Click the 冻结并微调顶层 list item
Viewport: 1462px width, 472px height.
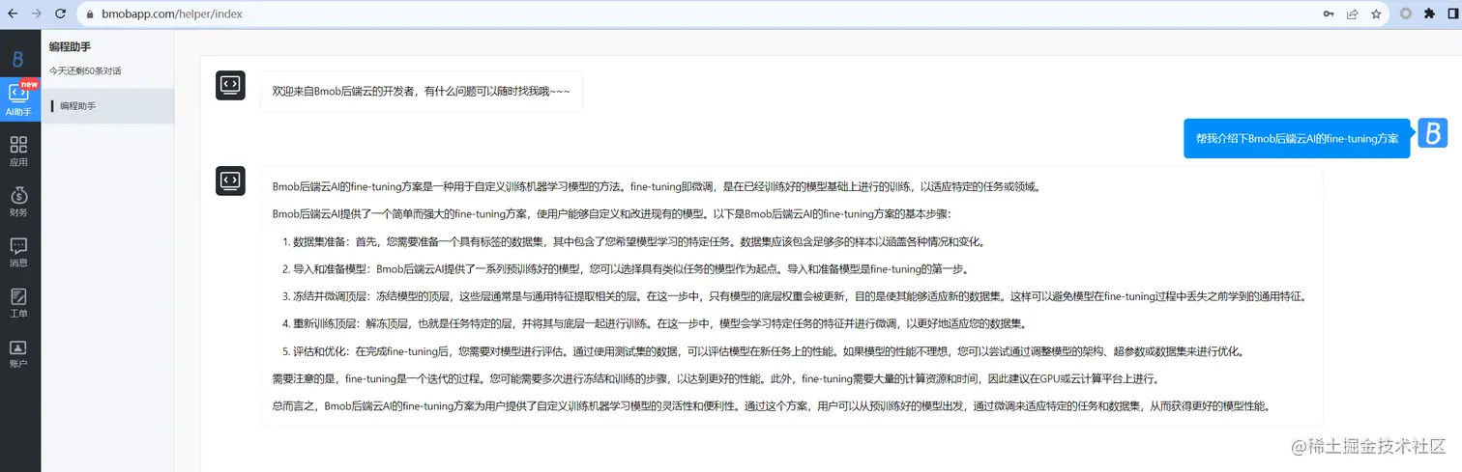(x=795, y=296)
